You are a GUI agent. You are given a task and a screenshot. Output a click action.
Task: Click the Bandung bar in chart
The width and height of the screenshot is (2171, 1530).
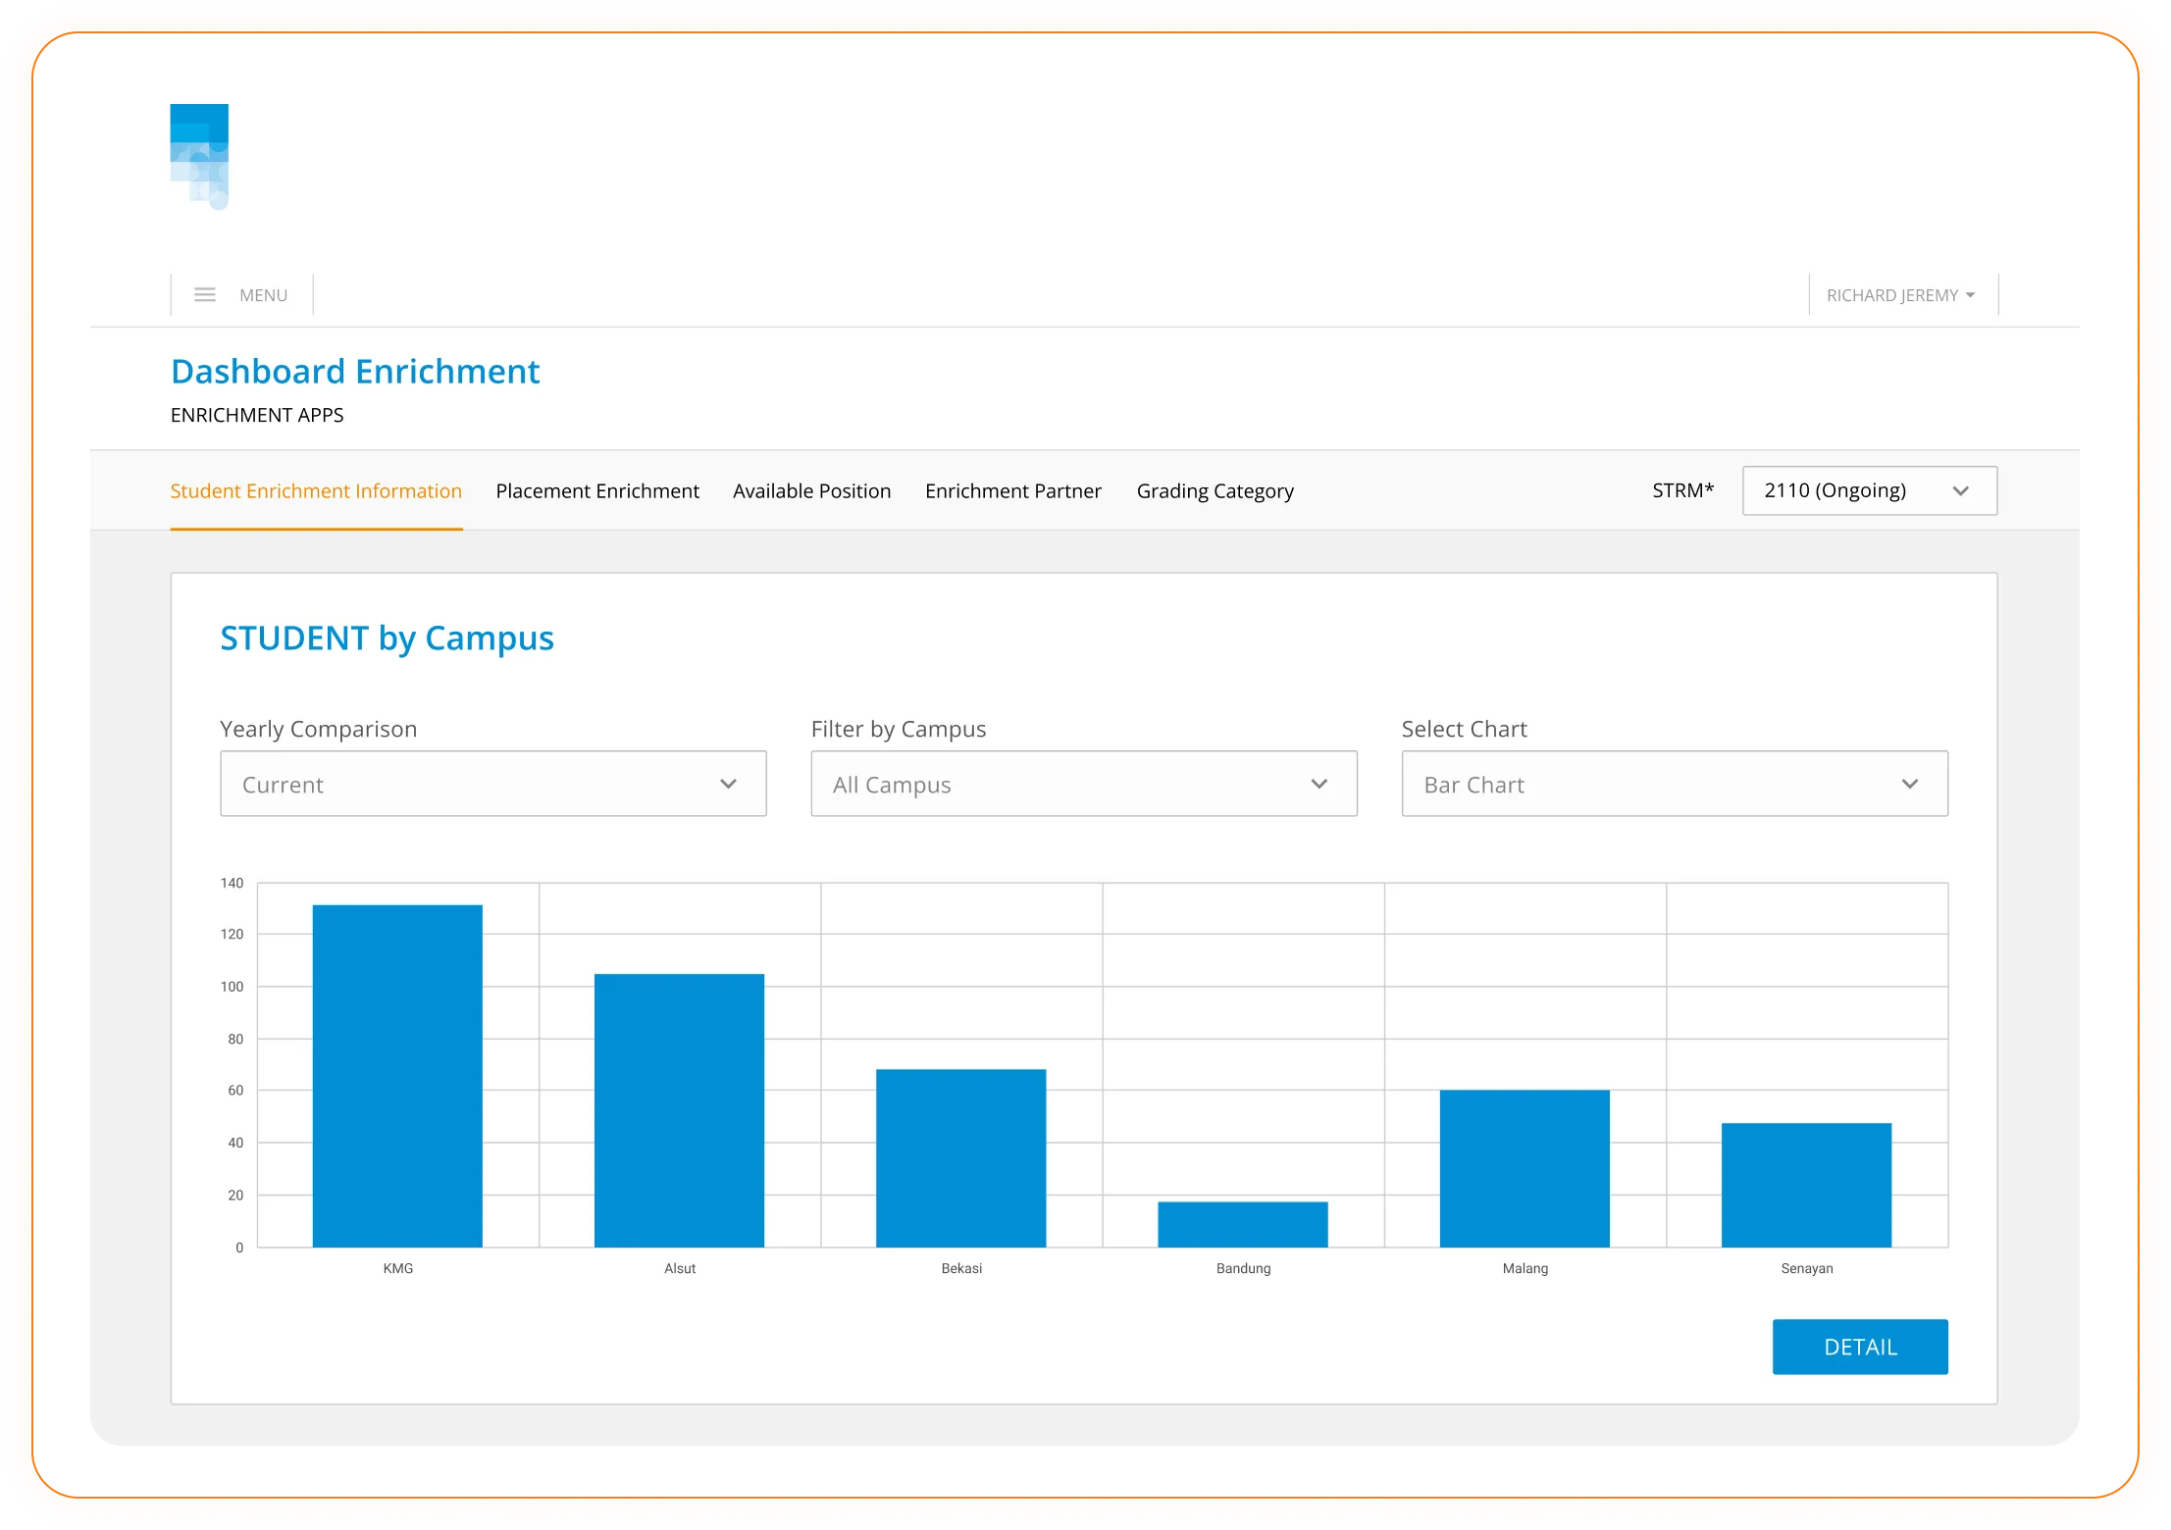pyautogui.click(x=1242, y=1224)
